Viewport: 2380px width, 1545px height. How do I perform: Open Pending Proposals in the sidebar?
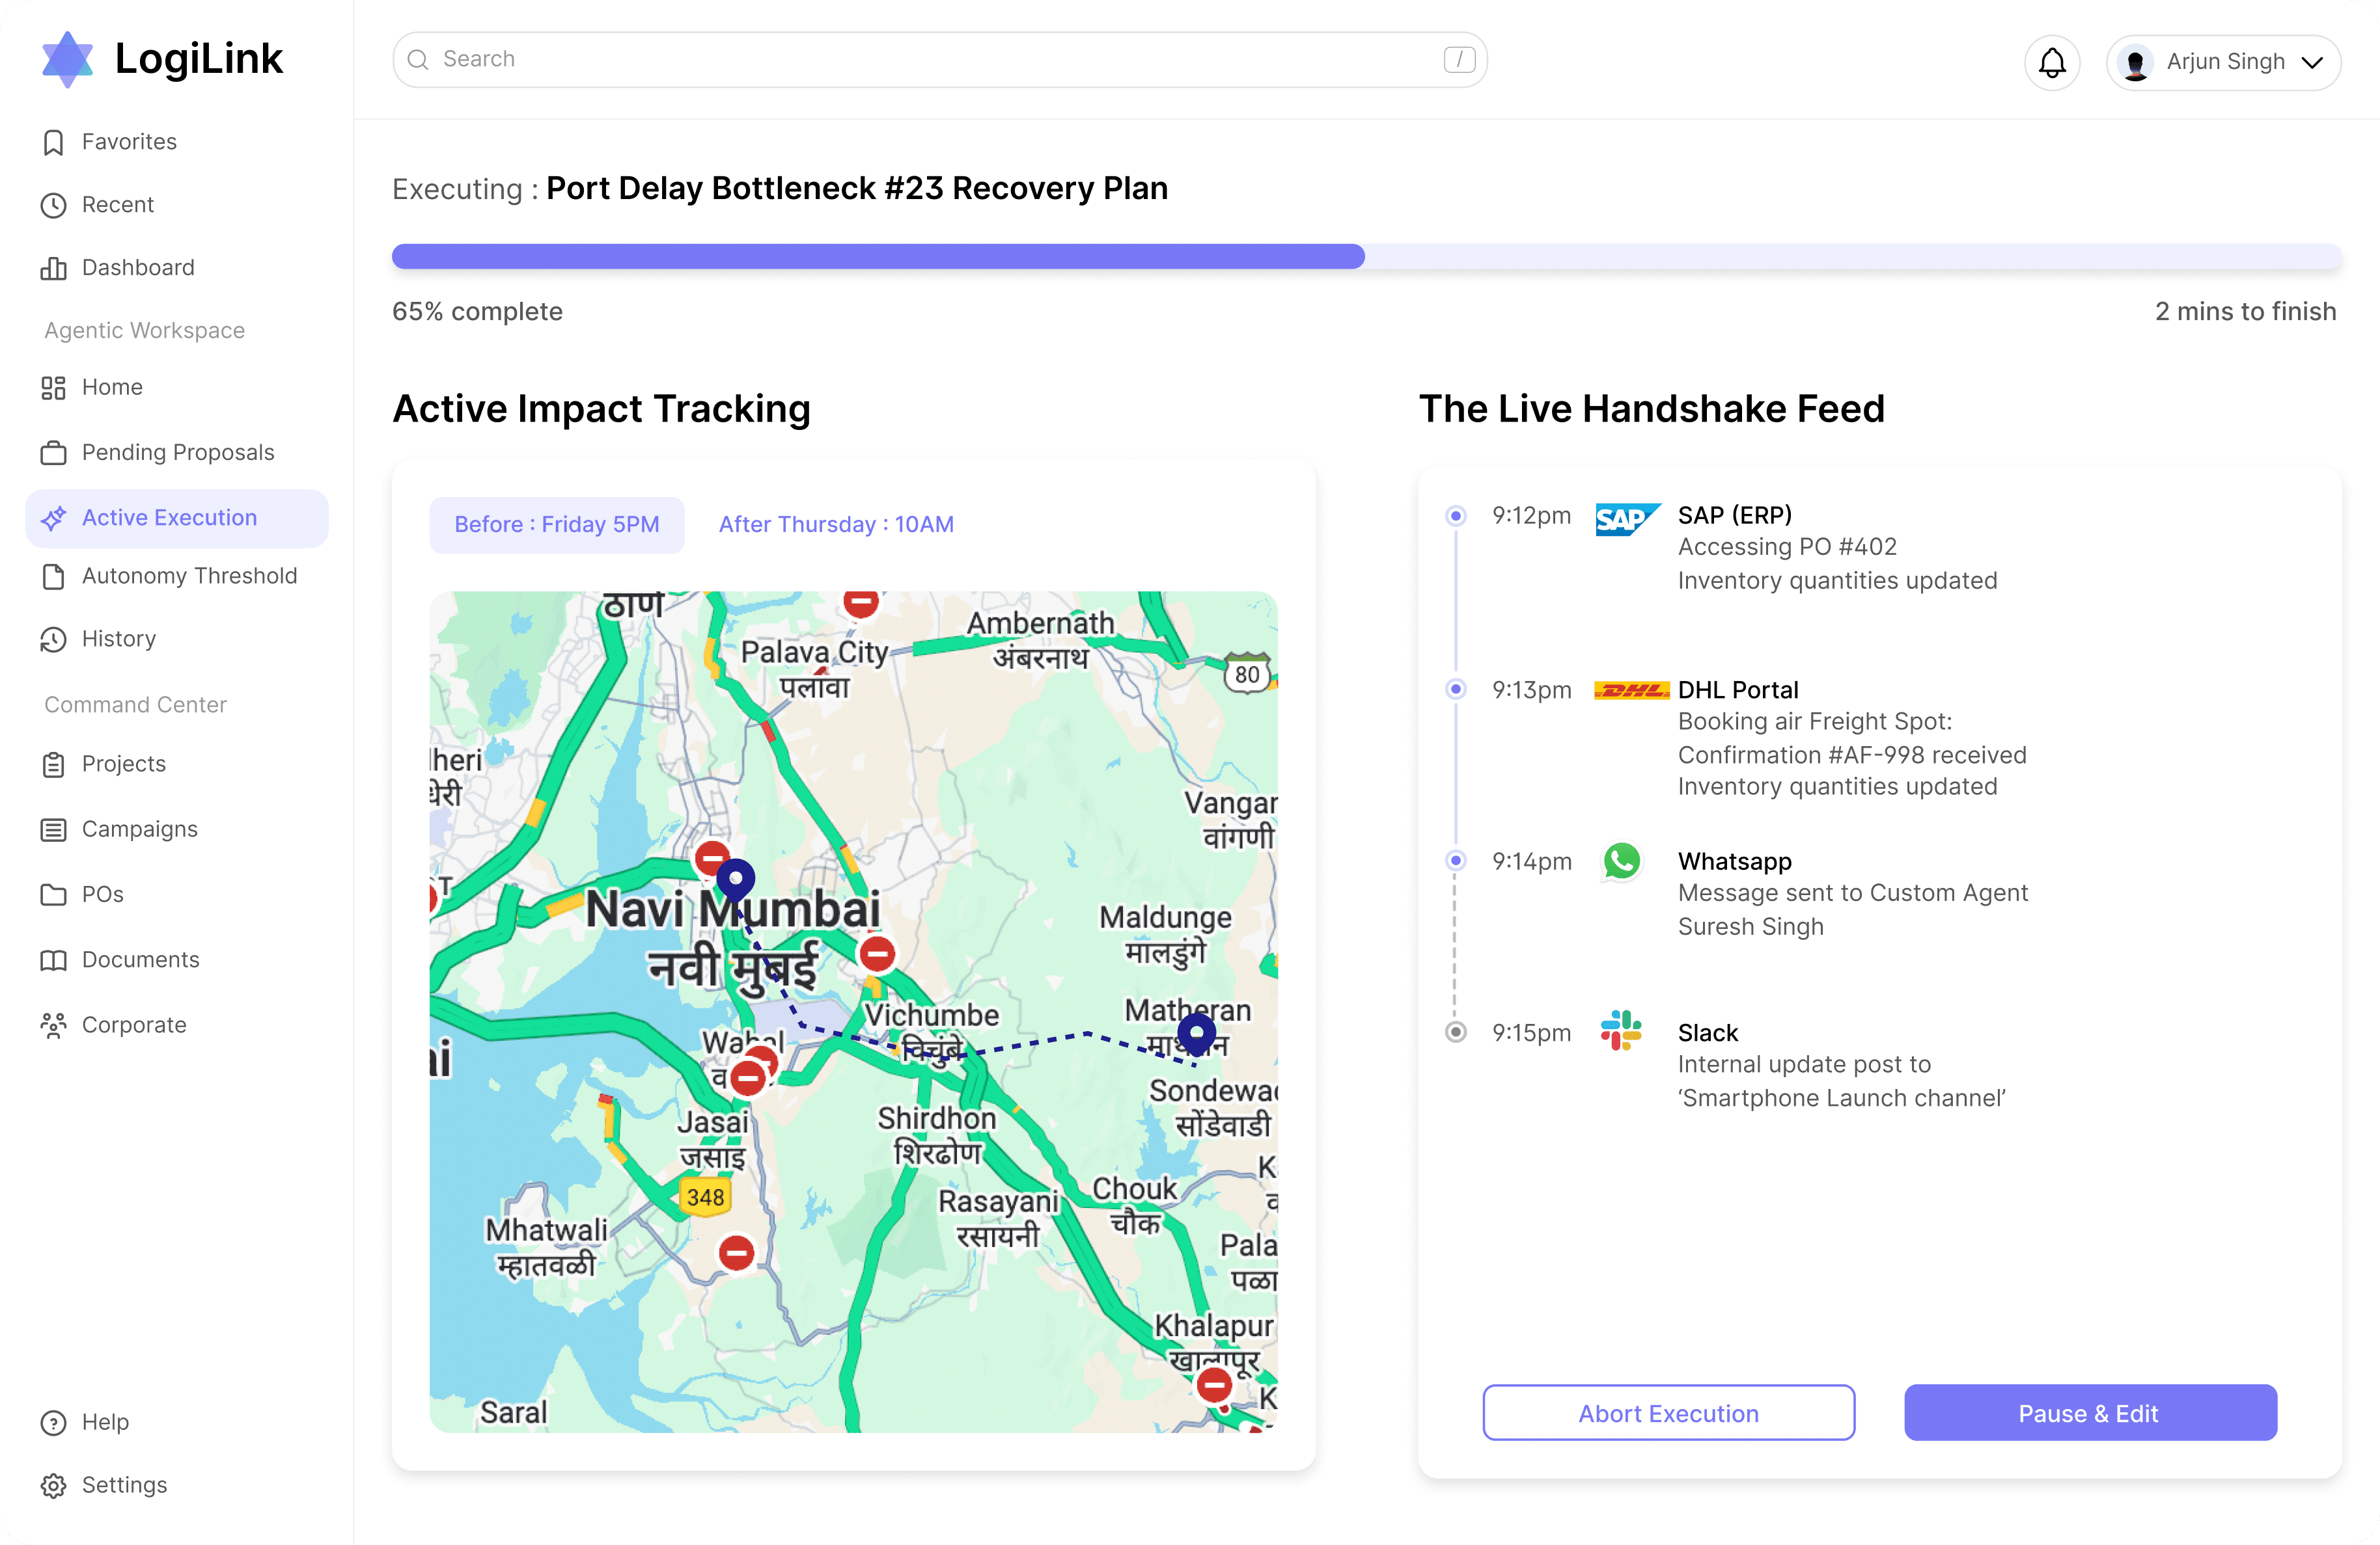click(x=178, y=453)
